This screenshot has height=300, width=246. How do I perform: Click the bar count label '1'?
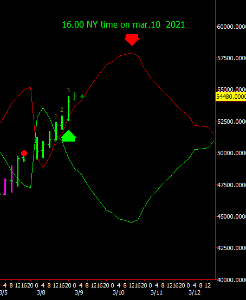[56, 116]
